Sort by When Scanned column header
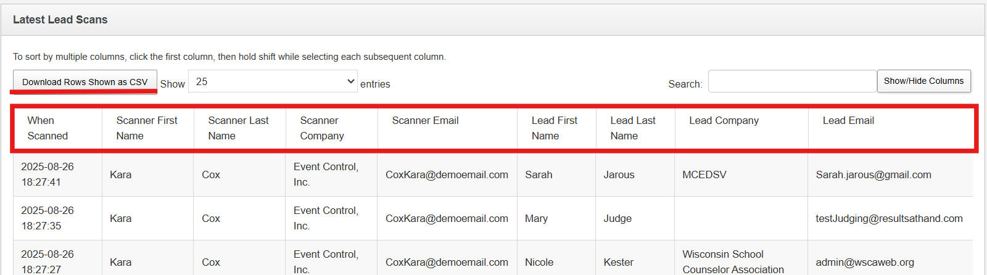The width and height of the screenshot is (987, 275). (47, 128)
